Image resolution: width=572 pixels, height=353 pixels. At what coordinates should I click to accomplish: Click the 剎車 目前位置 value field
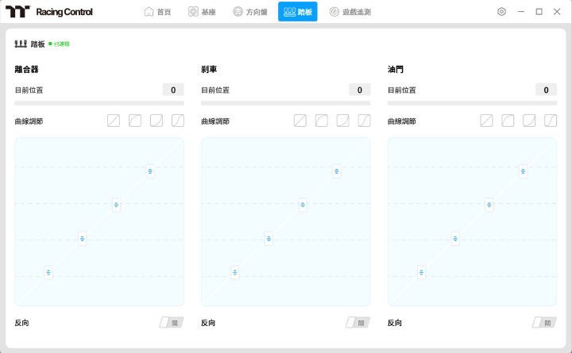tap(359, 90)
